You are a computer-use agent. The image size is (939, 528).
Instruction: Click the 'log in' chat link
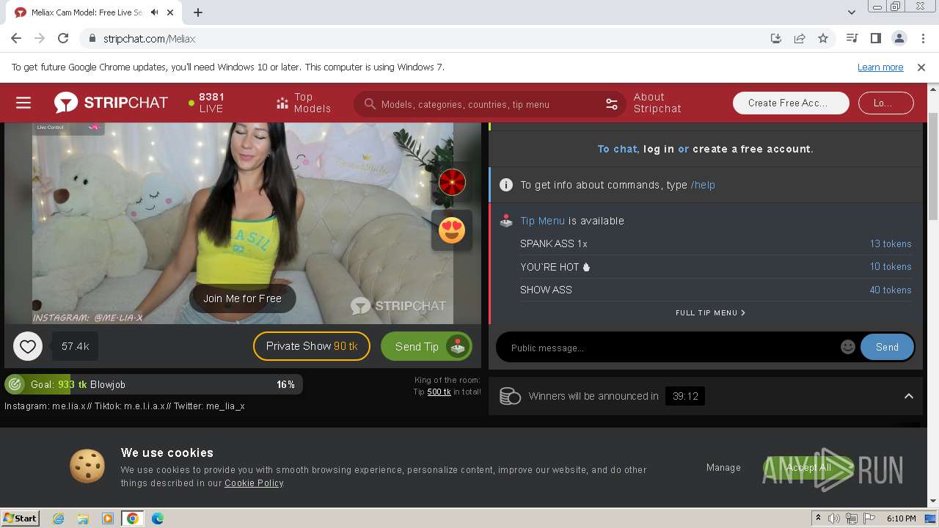(659, 149)
